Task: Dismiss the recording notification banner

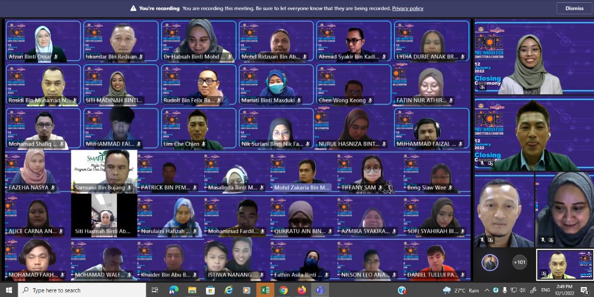Action: pos(574,8)
